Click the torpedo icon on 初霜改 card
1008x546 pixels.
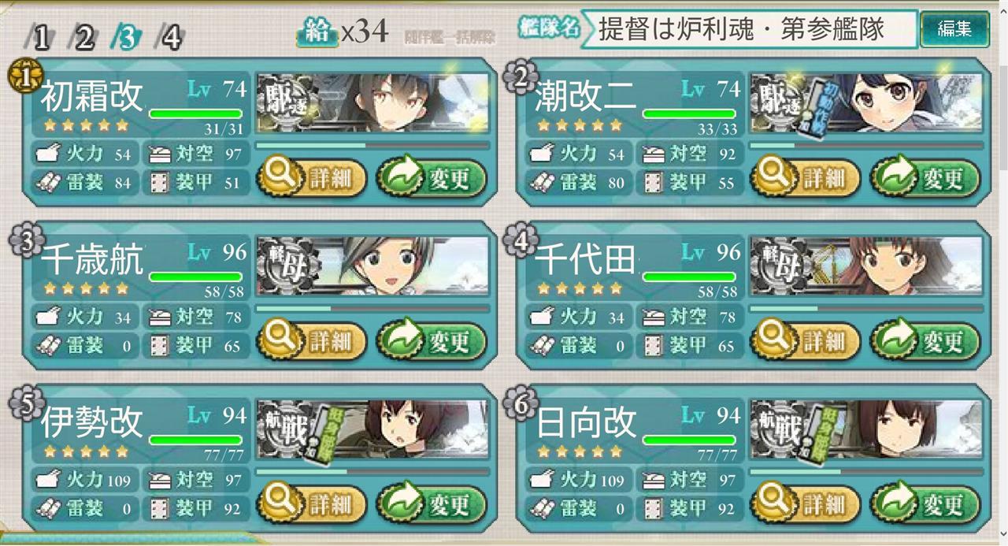tap(48, 183)
